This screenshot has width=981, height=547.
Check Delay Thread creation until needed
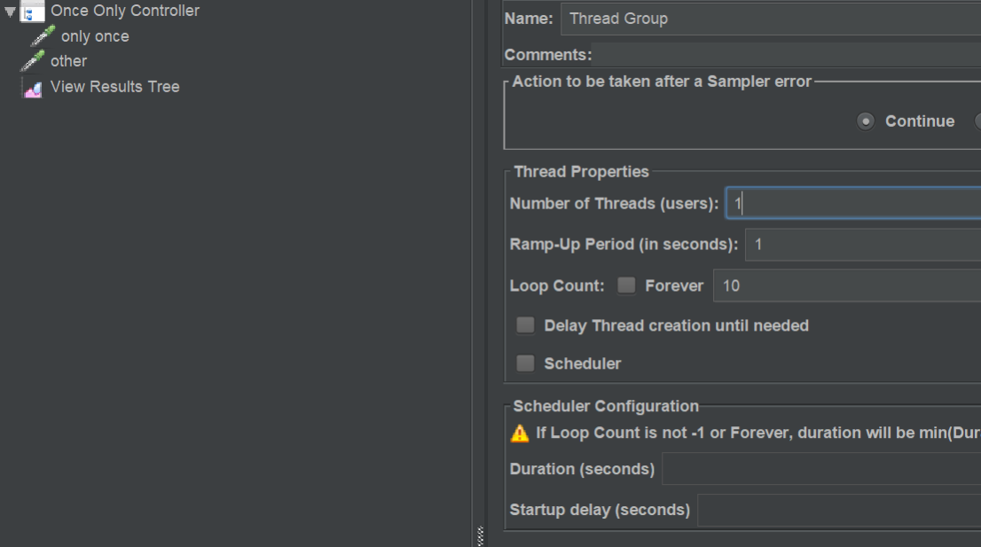click(525, 325)
